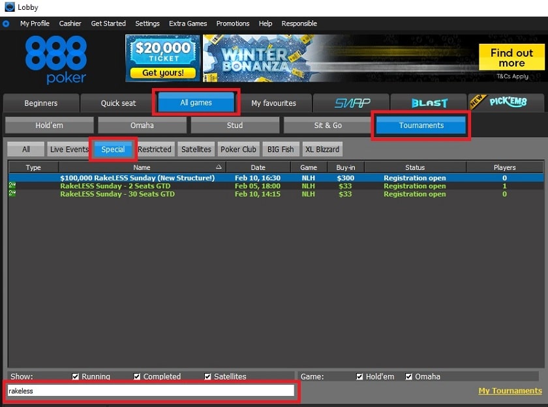This screenshot has height=407, width=548.
Task: Sort by the Type column header
Action: 33,167
